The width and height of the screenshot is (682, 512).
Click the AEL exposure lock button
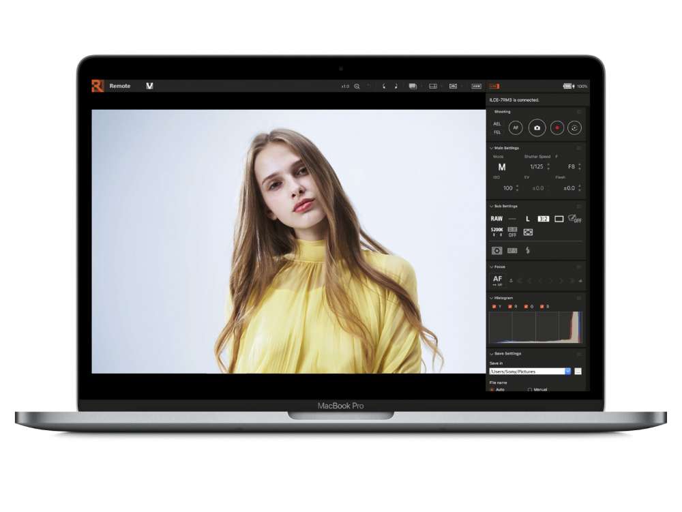pos(496,124)
